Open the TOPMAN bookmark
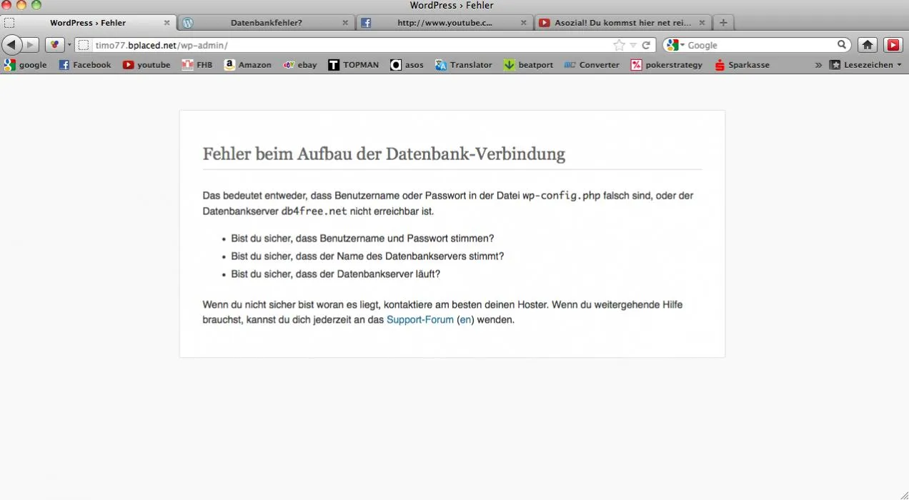Screen dimensions: 909x500 click(x=354, y=65)
